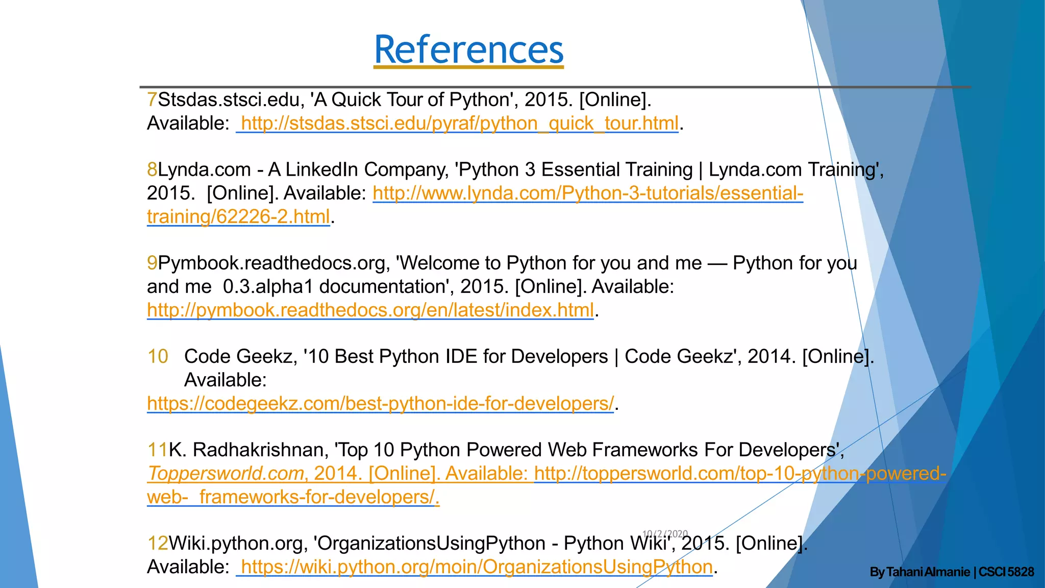
Task: Open the lynda.com Python-3-tutorials link
Action: pyautogui.click(x=588, y=193)
